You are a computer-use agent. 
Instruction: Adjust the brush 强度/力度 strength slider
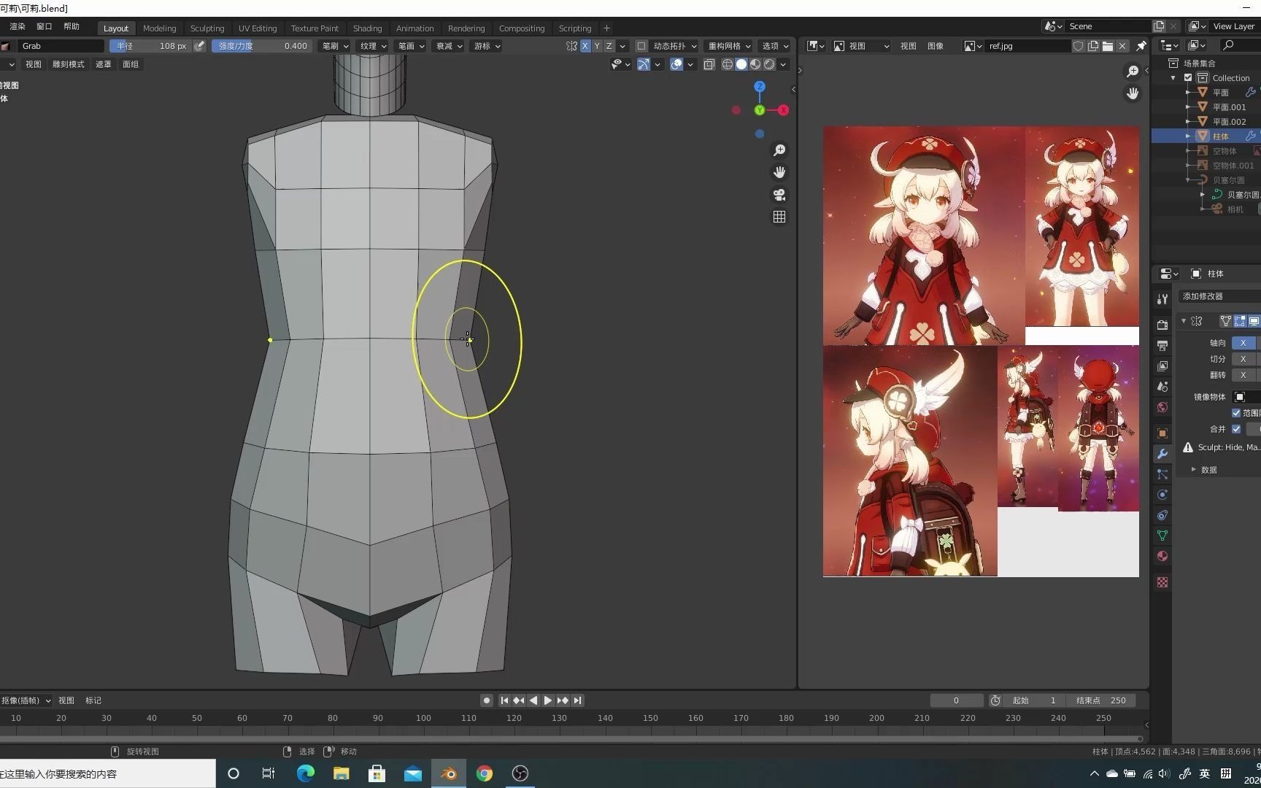click(x=263, y=46)
